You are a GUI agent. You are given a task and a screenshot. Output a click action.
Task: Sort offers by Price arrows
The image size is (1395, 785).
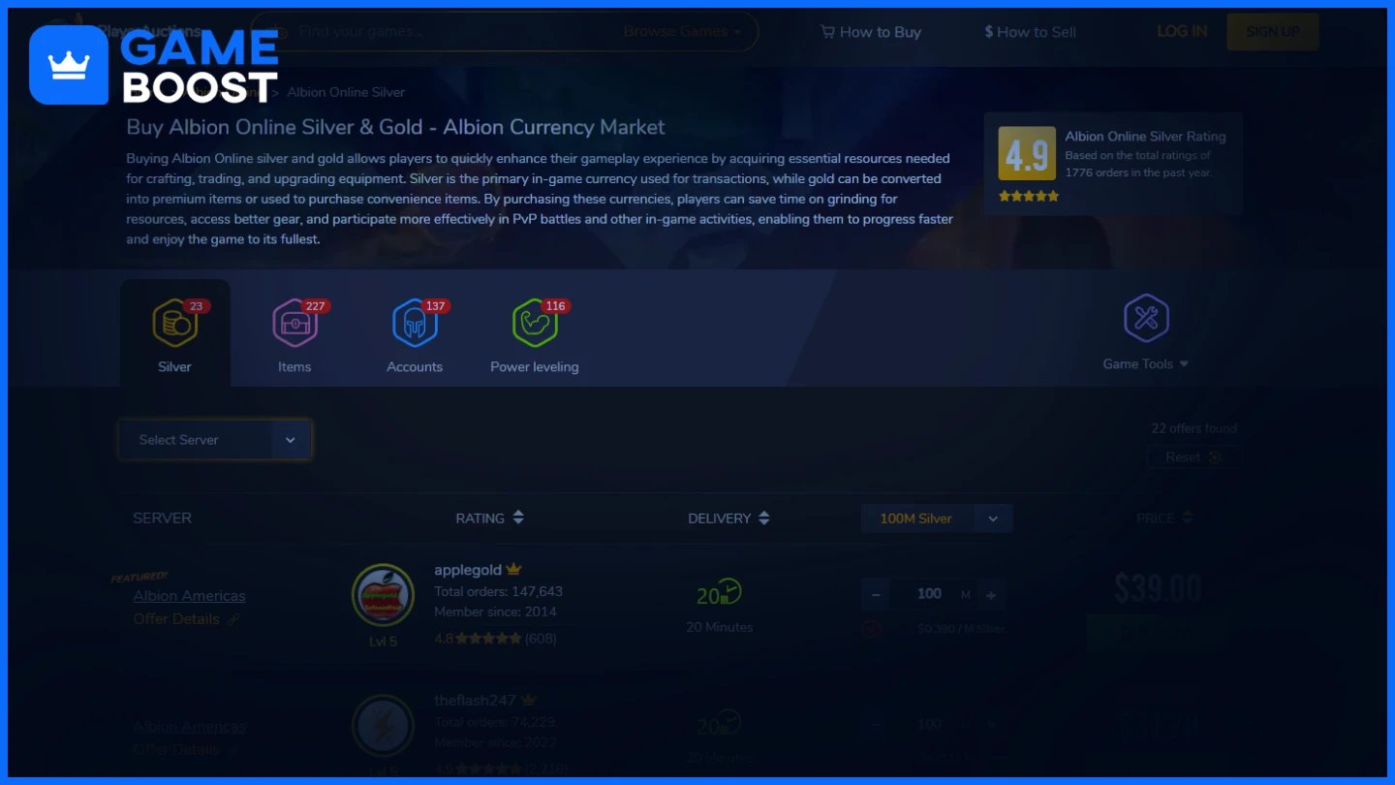1188,518
